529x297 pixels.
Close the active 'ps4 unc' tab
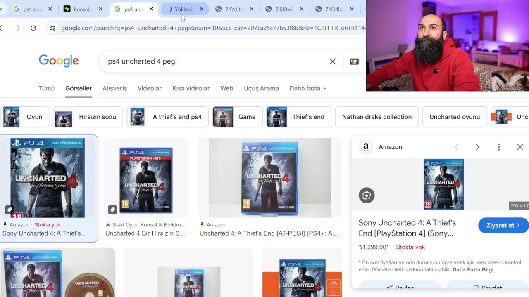click(x=151, y=9)
